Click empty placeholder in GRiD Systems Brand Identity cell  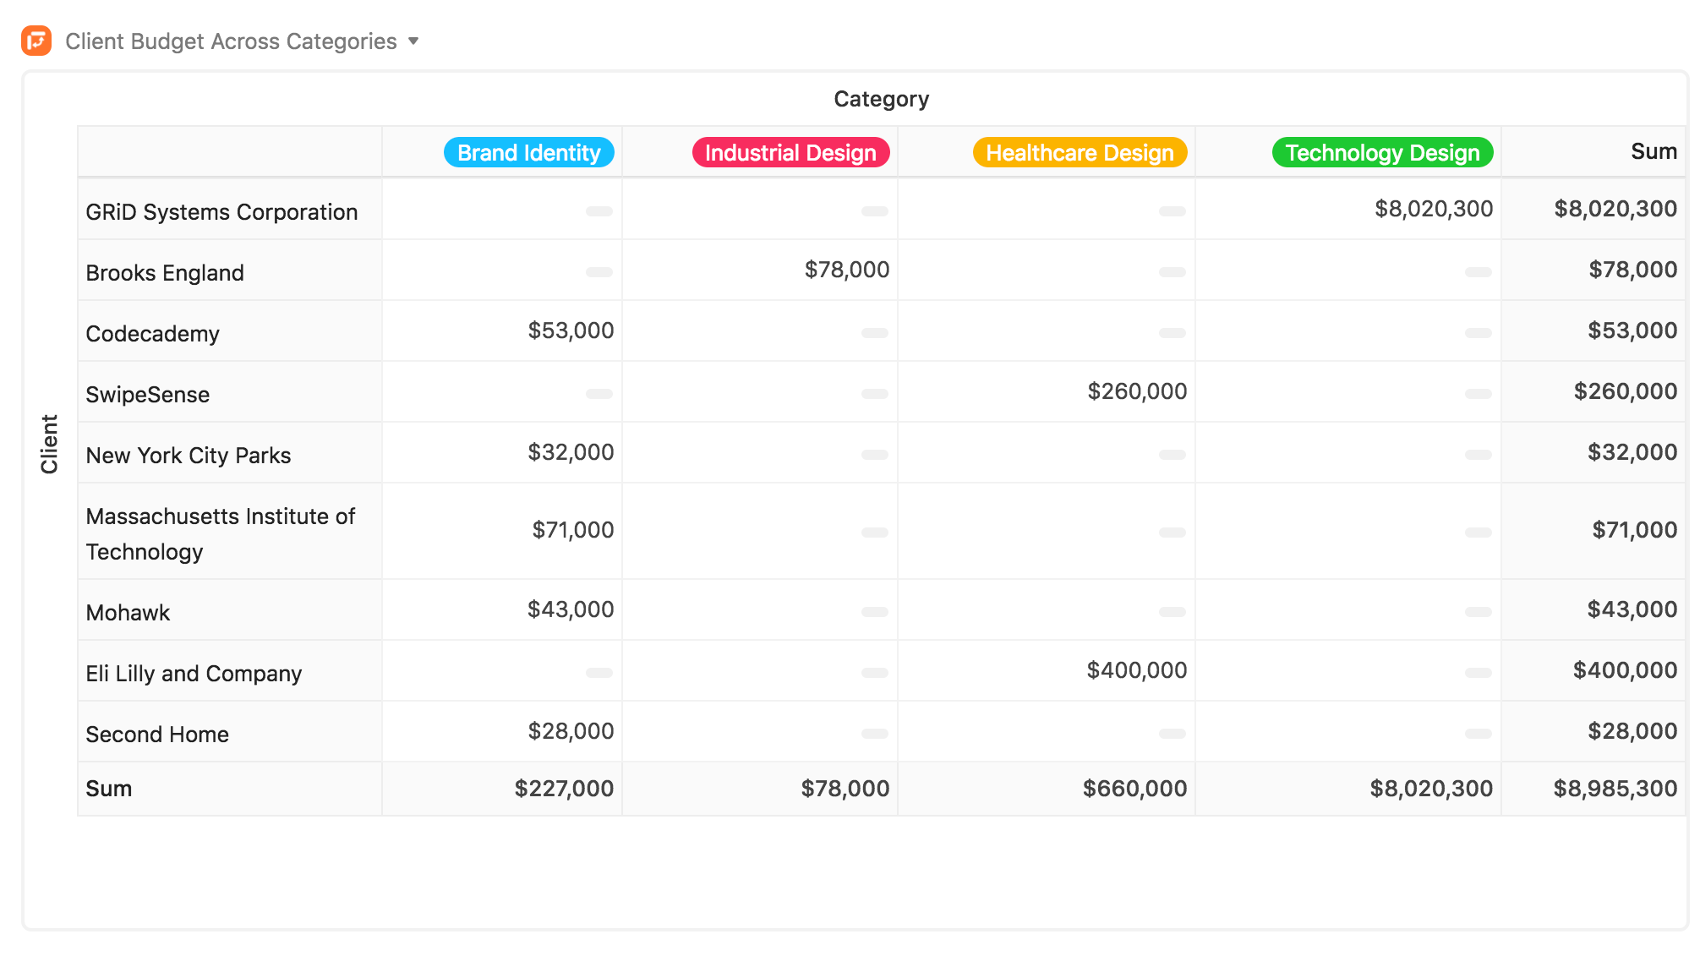(599, 211)
